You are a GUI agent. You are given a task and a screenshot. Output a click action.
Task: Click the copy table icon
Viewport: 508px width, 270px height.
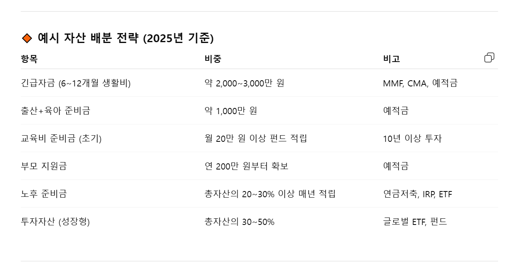tap(489, 57)
